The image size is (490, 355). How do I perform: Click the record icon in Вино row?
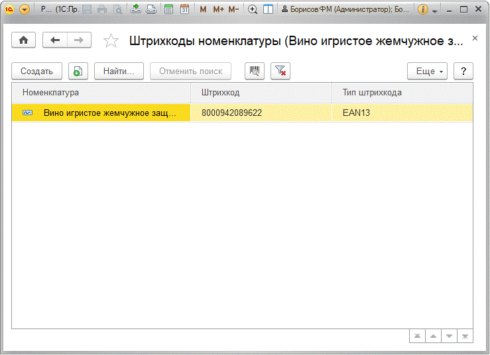[27, 113]
